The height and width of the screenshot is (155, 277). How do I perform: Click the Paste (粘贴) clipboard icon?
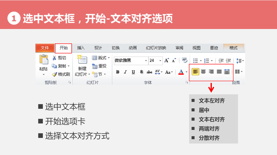(x=44, y=61)
